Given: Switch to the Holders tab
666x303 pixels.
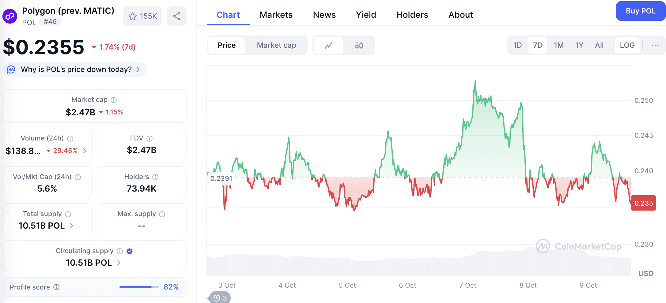Looking at the screenshot, I should coord(412,15).
